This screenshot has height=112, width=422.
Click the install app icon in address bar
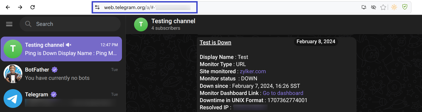pos(364,7)
